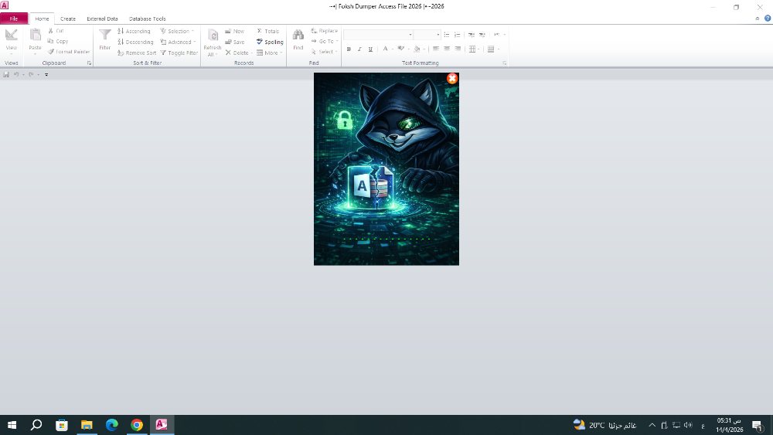The width and height of the screenshot is (773, 435).
Task: Click the Filter funnel icon
Action: click(104, 36)
